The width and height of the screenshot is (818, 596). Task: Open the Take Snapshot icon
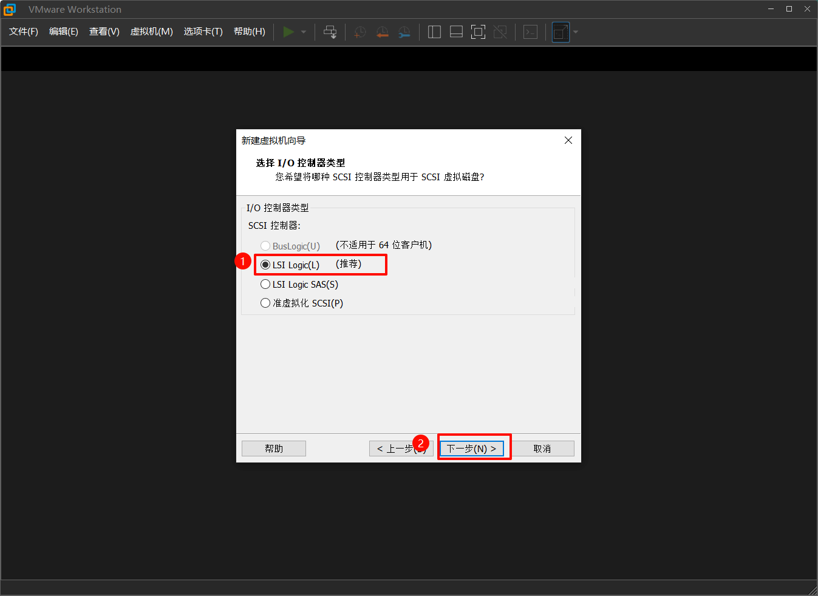pos(360,32)
